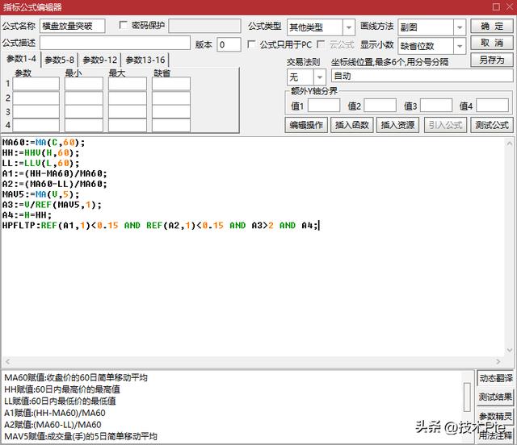Enable the 密码保护 checkbox
Screen dimensions: 517x445
point(124,25)
